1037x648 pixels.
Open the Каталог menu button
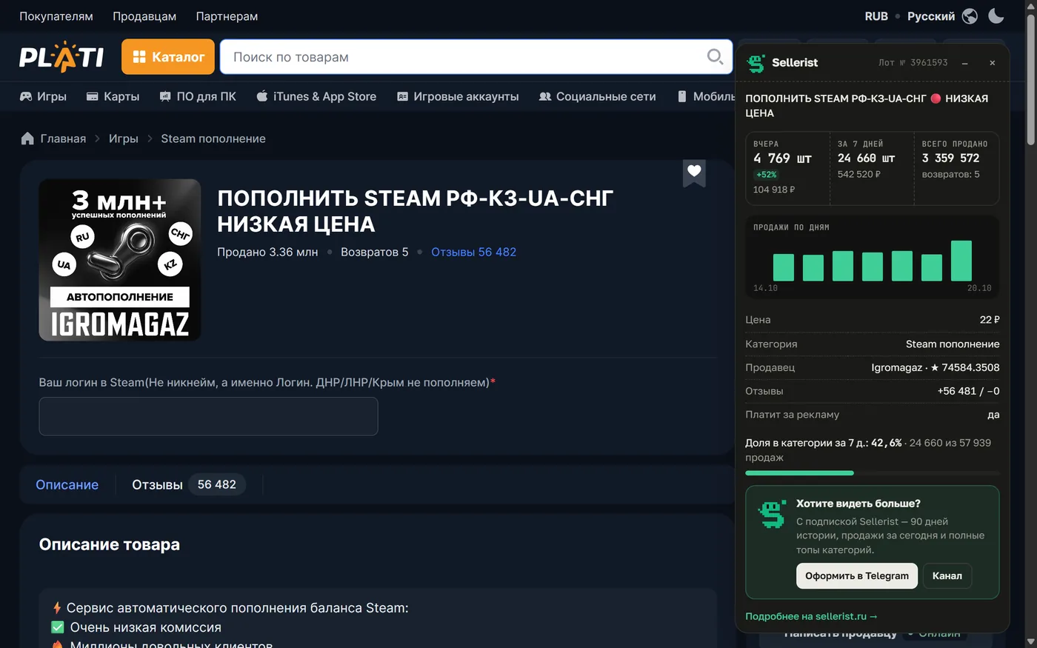168,57
